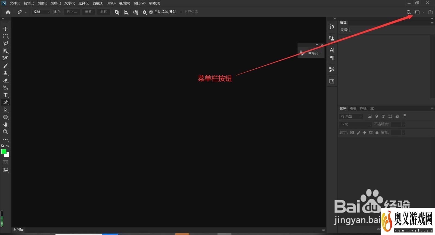This screenshot has width=435, height=235.
Task: Open path arrangement options
Action: [x=135, y=12]
